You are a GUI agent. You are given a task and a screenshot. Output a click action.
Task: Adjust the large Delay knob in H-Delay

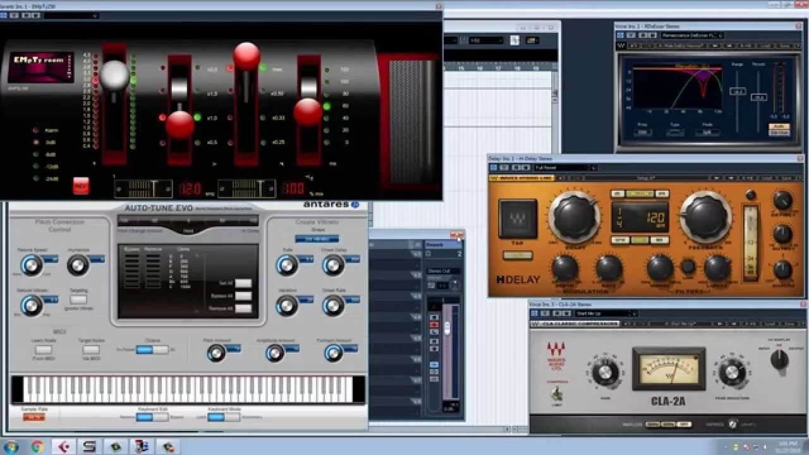coord(575,216)
